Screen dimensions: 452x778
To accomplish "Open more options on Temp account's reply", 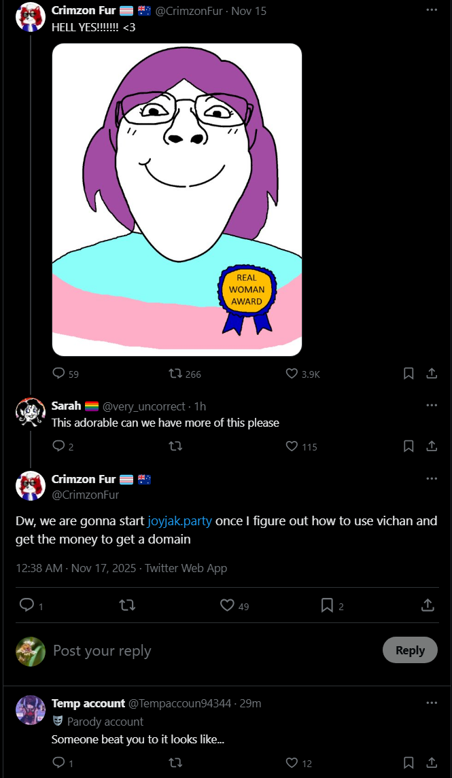I will click(432, 703).
